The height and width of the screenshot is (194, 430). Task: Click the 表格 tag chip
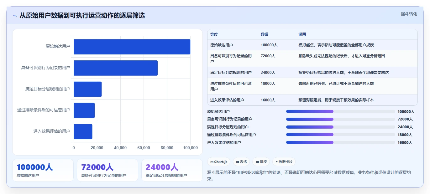[241, 162]
